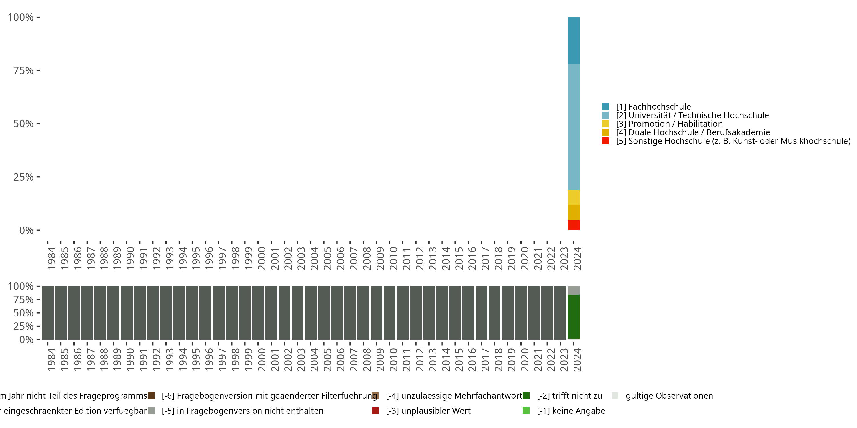The height and width of the screenshot is (428, 857).
Task: Click the 'gültige Observationen' legend label
Action: [669, 395]
